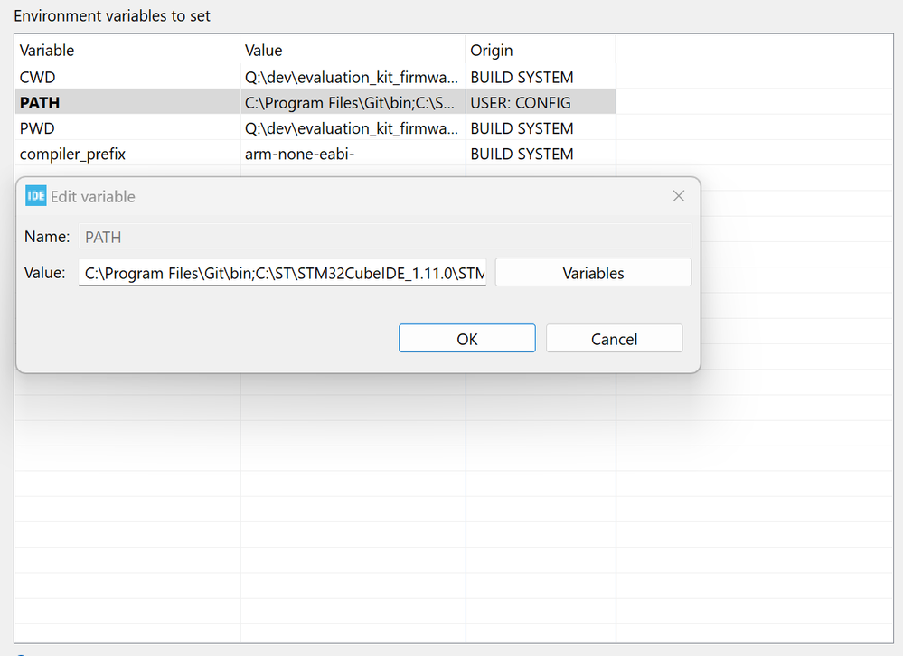This screenshot has width=903, height=656.
Task: Click compiler_prefix row's BUILD SYSTEM origin cell
Action: click(x=541, y=154)
